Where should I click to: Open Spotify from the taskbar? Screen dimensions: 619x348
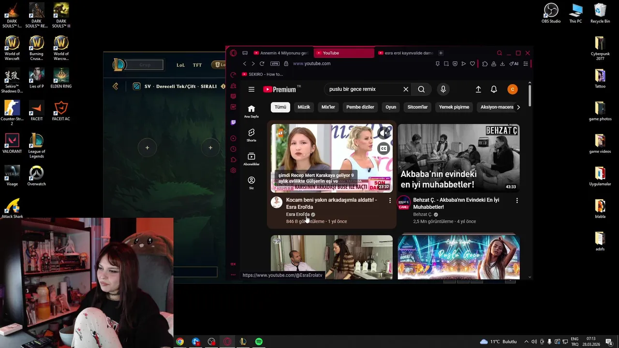coord(259,342)
